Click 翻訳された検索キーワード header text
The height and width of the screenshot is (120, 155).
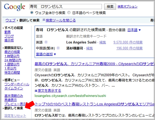[86, 36]
